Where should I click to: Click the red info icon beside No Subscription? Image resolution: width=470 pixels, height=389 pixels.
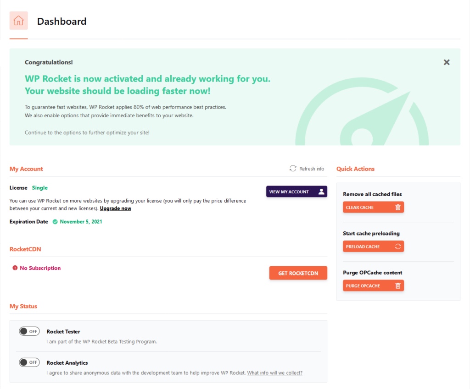coord(14,268)
